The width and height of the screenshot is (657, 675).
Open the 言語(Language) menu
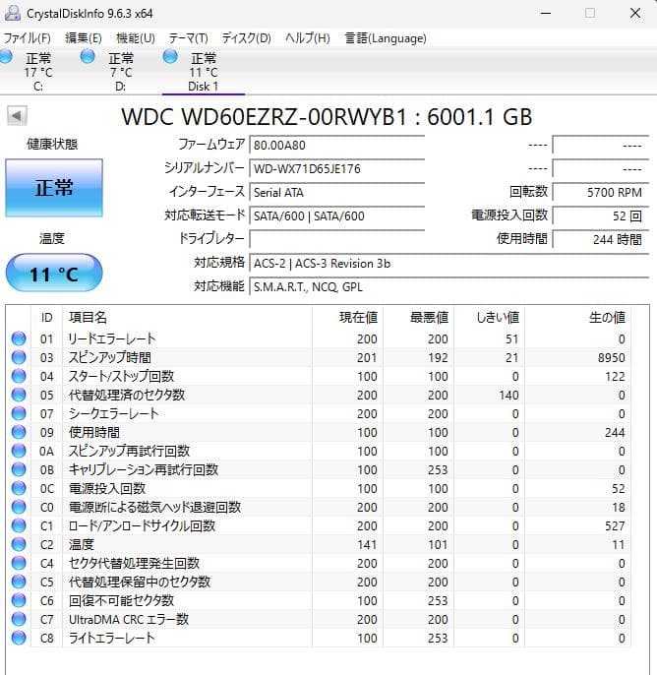pos(386,38)
